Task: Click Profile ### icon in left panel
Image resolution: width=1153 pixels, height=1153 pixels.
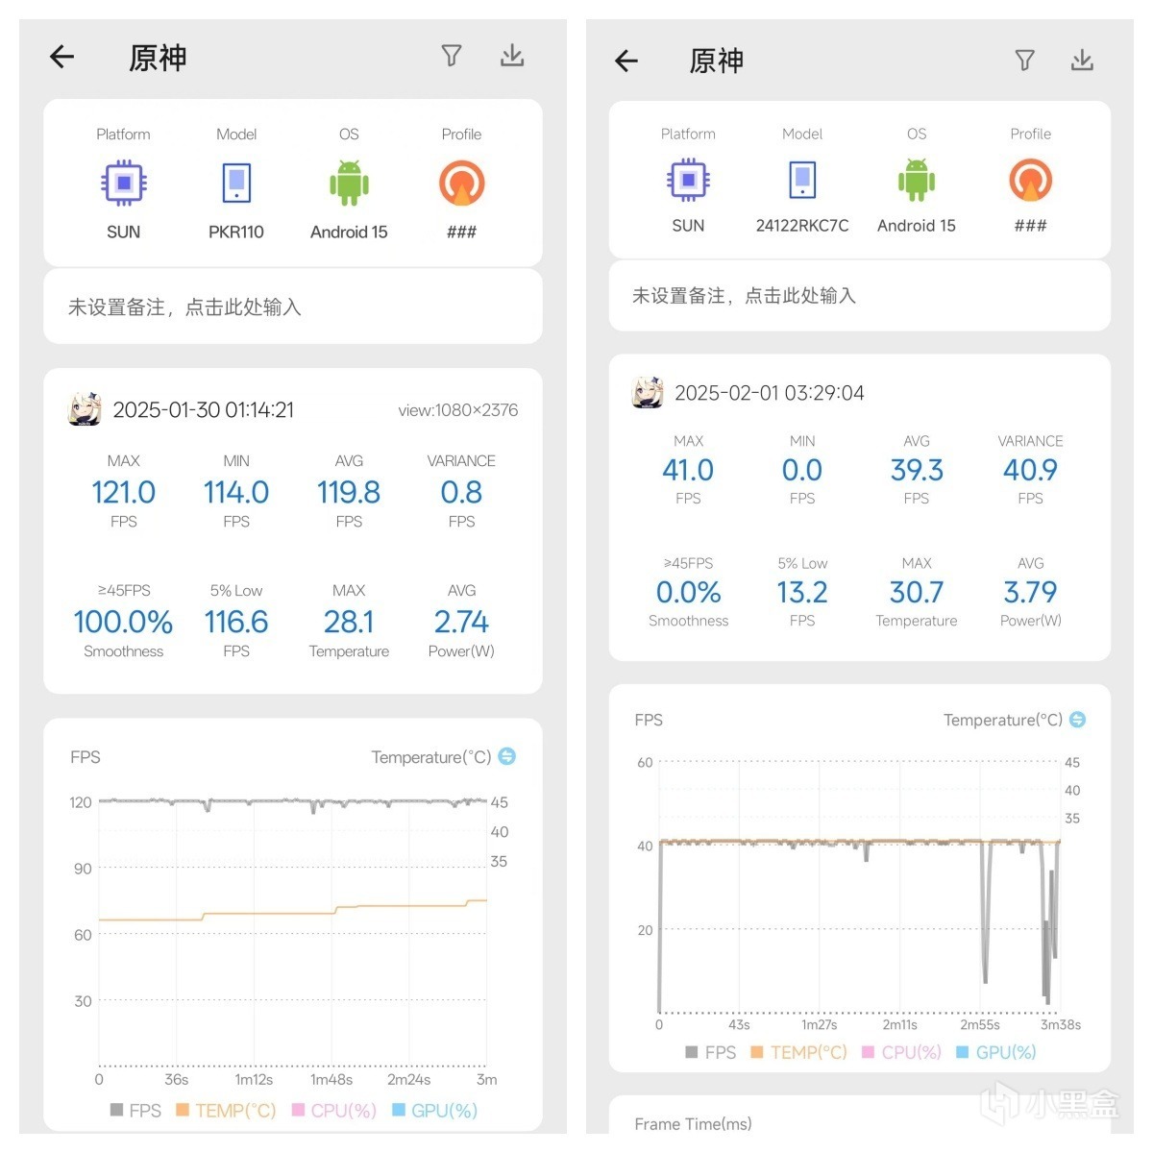Action: point(462,183)
